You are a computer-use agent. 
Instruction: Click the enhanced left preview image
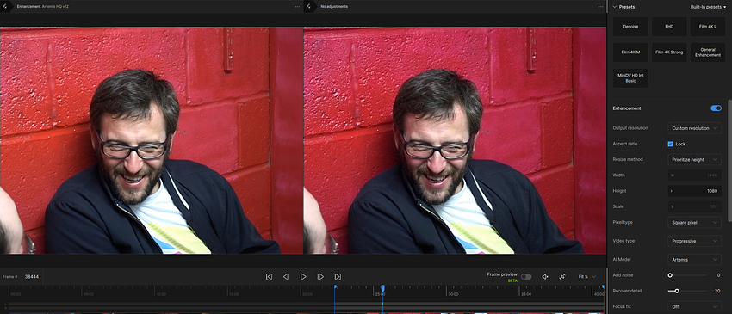pyautogui.click(x=152, y=140)
